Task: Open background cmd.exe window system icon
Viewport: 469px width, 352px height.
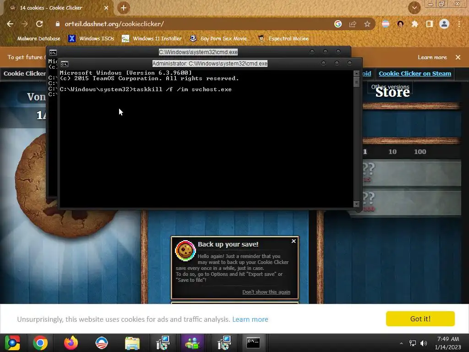Action: tap(53, 53)
